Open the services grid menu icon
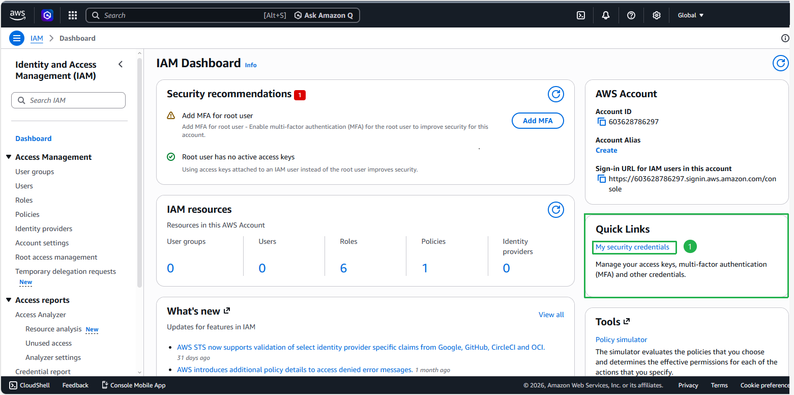Image resolution: width=794 pixels, height=395 pixels. click(x=73, y=15)
